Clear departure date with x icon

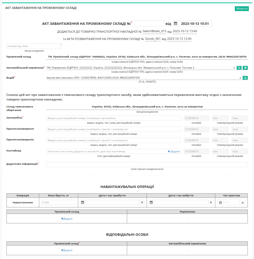click(x=211, y=202)
